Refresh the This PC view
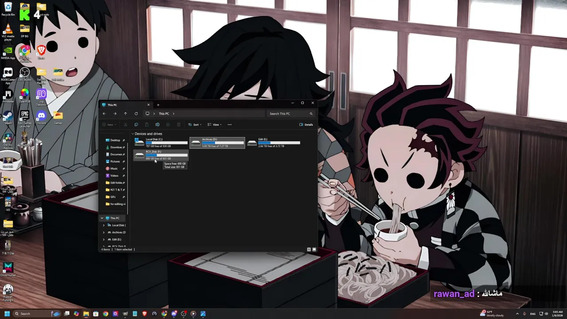567x319 pixels. (x=136, y=113)
